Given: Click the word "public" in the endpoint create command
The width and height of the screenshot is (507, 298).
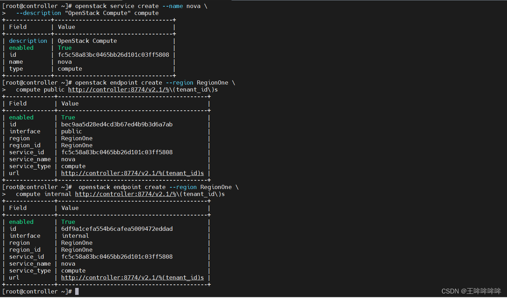Looking at the screenshot, I should pos(54,89).
